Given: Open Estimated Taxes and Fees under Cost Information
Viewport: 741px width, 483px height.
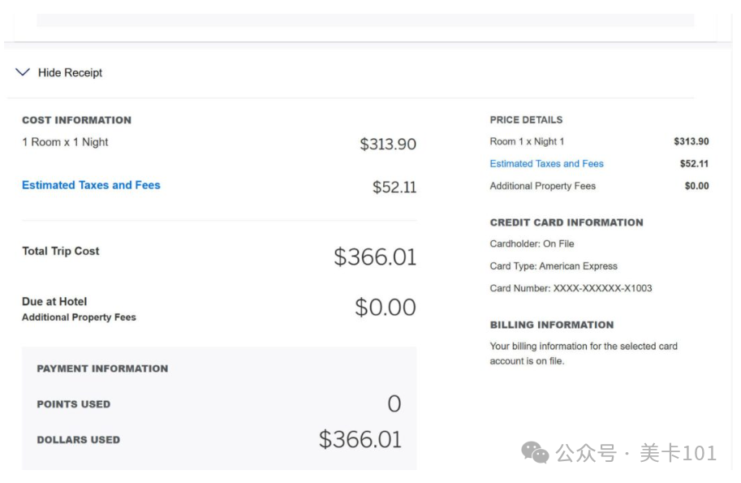Looking at the screenshot, I should [91, 185].
